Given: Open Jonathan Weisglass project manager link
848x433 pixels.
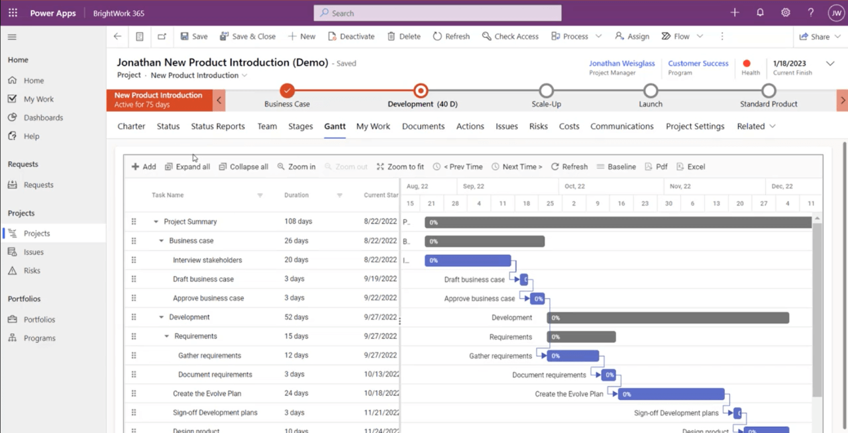Looking at the screenshot, I should 621,64.
